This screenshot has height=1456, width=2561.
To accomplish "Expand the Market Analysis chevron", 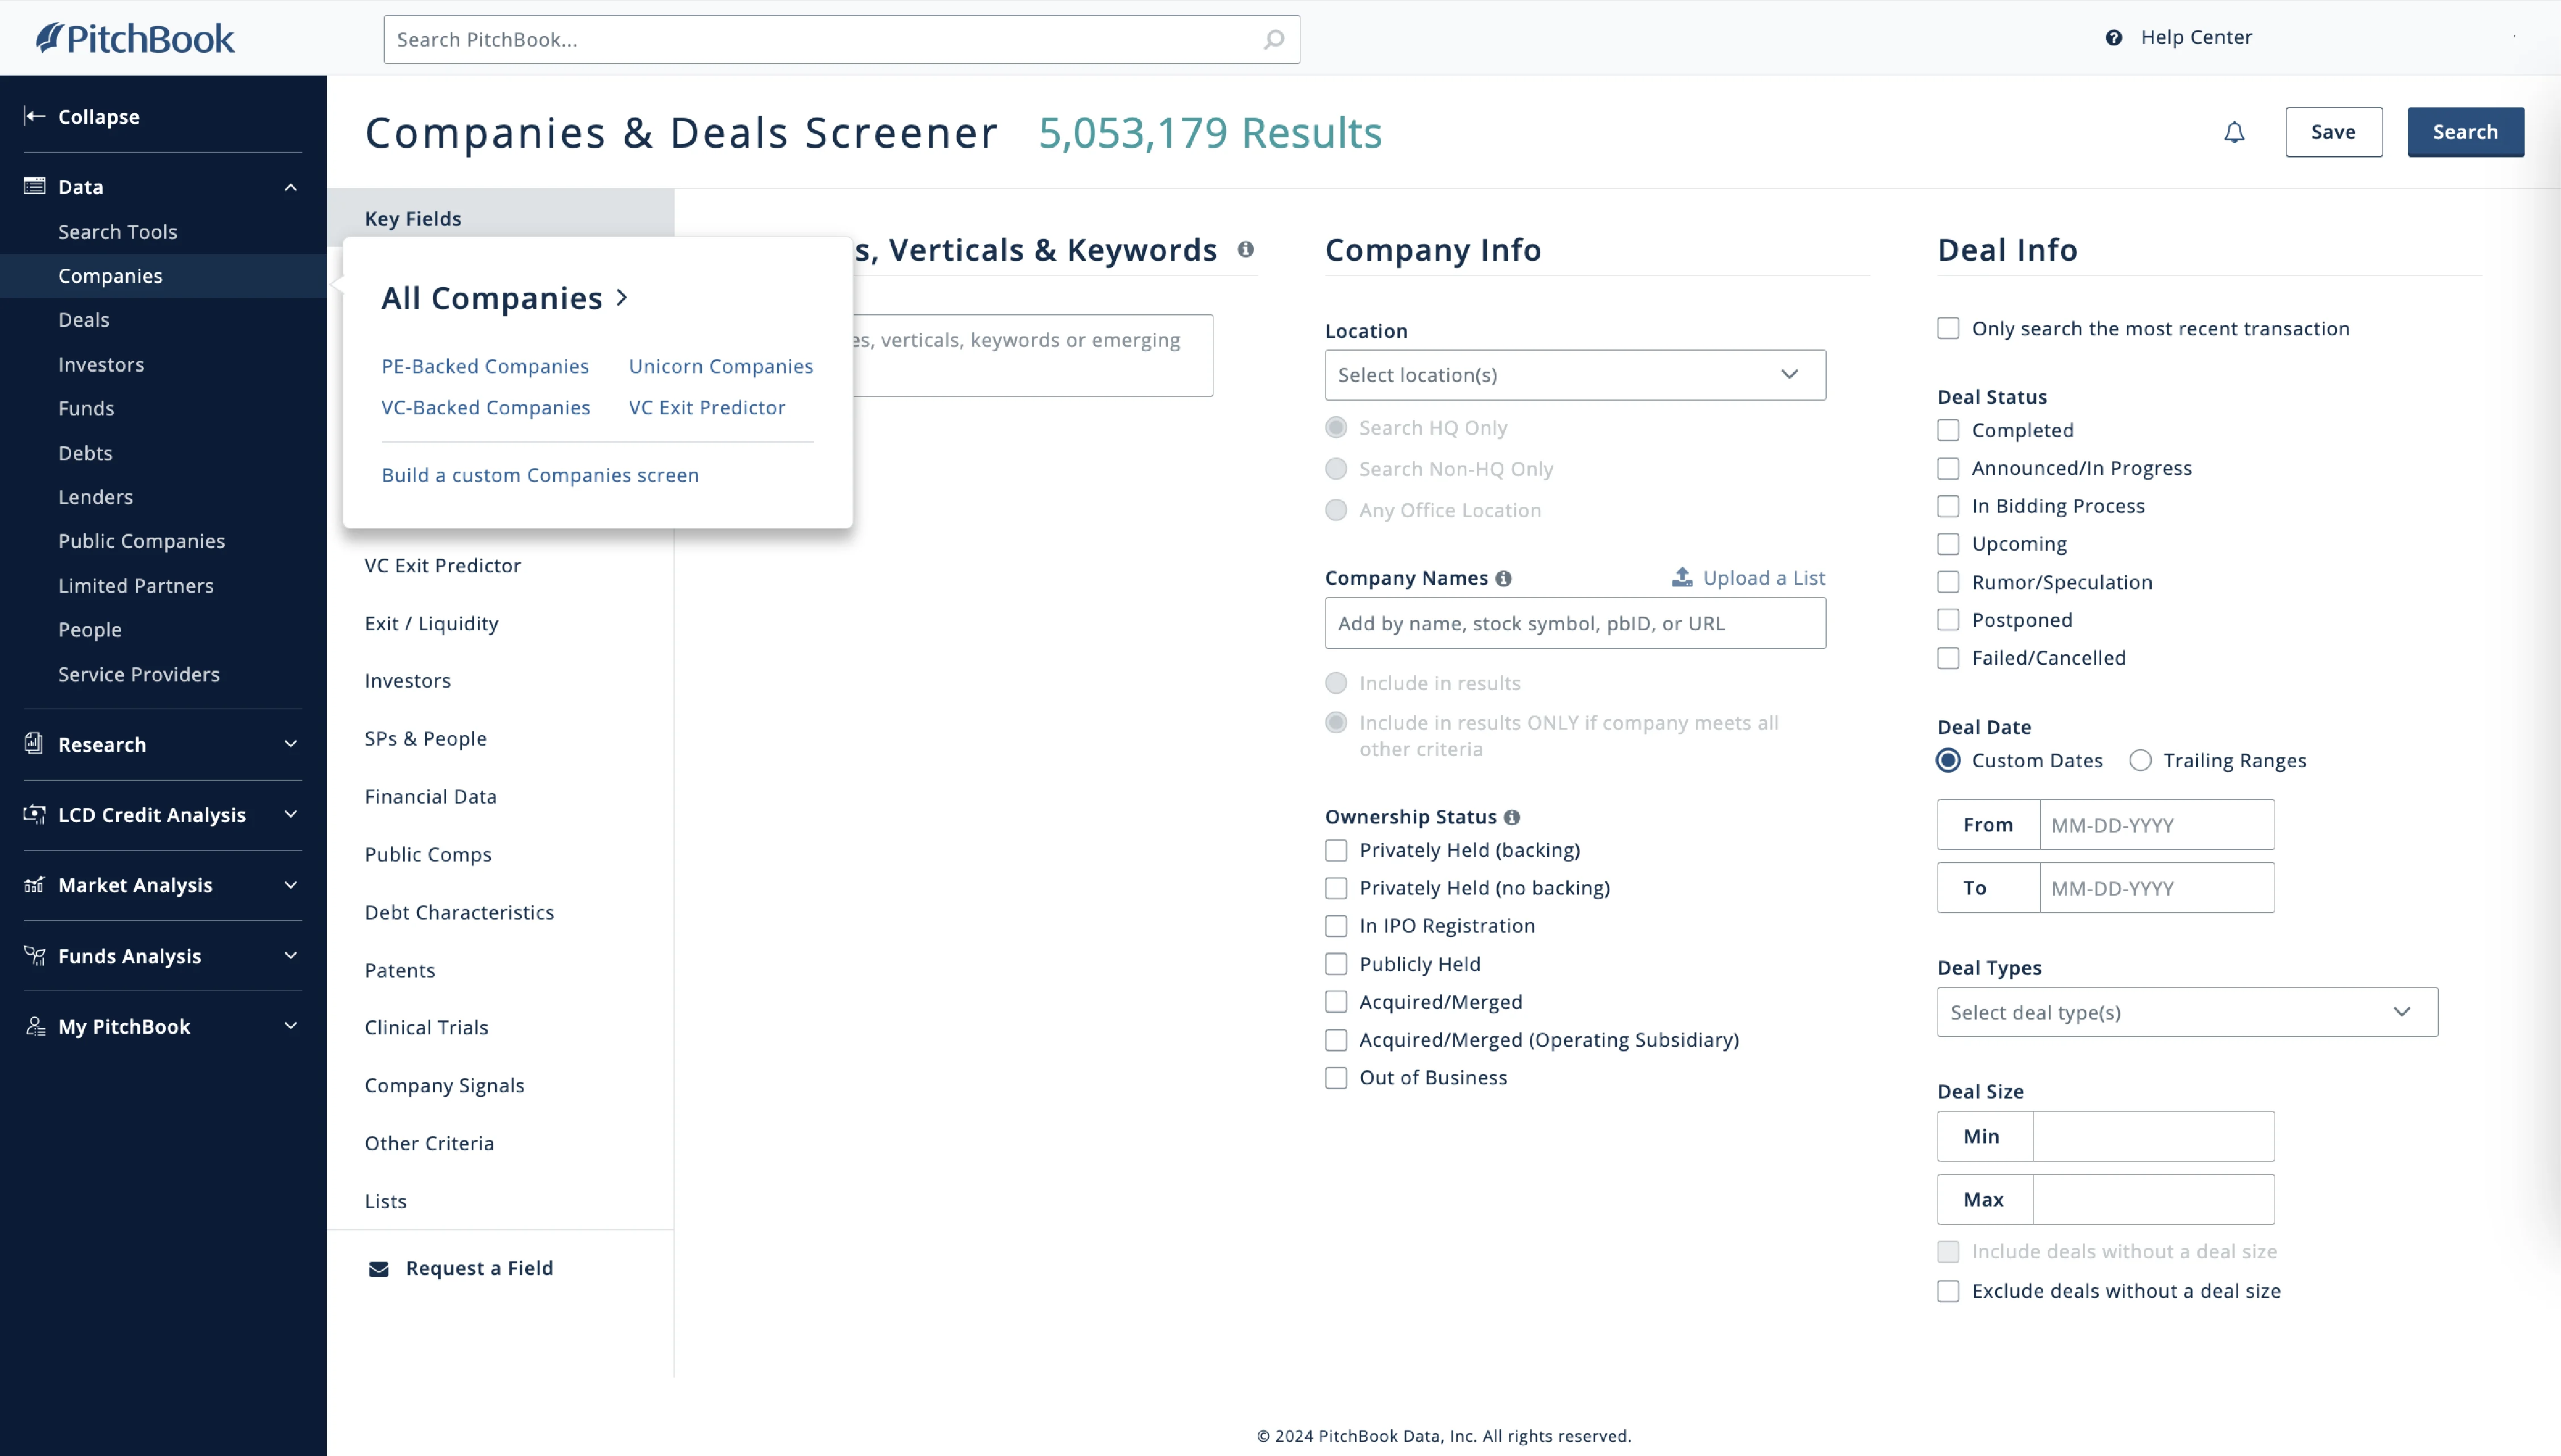I will [290, 885].
